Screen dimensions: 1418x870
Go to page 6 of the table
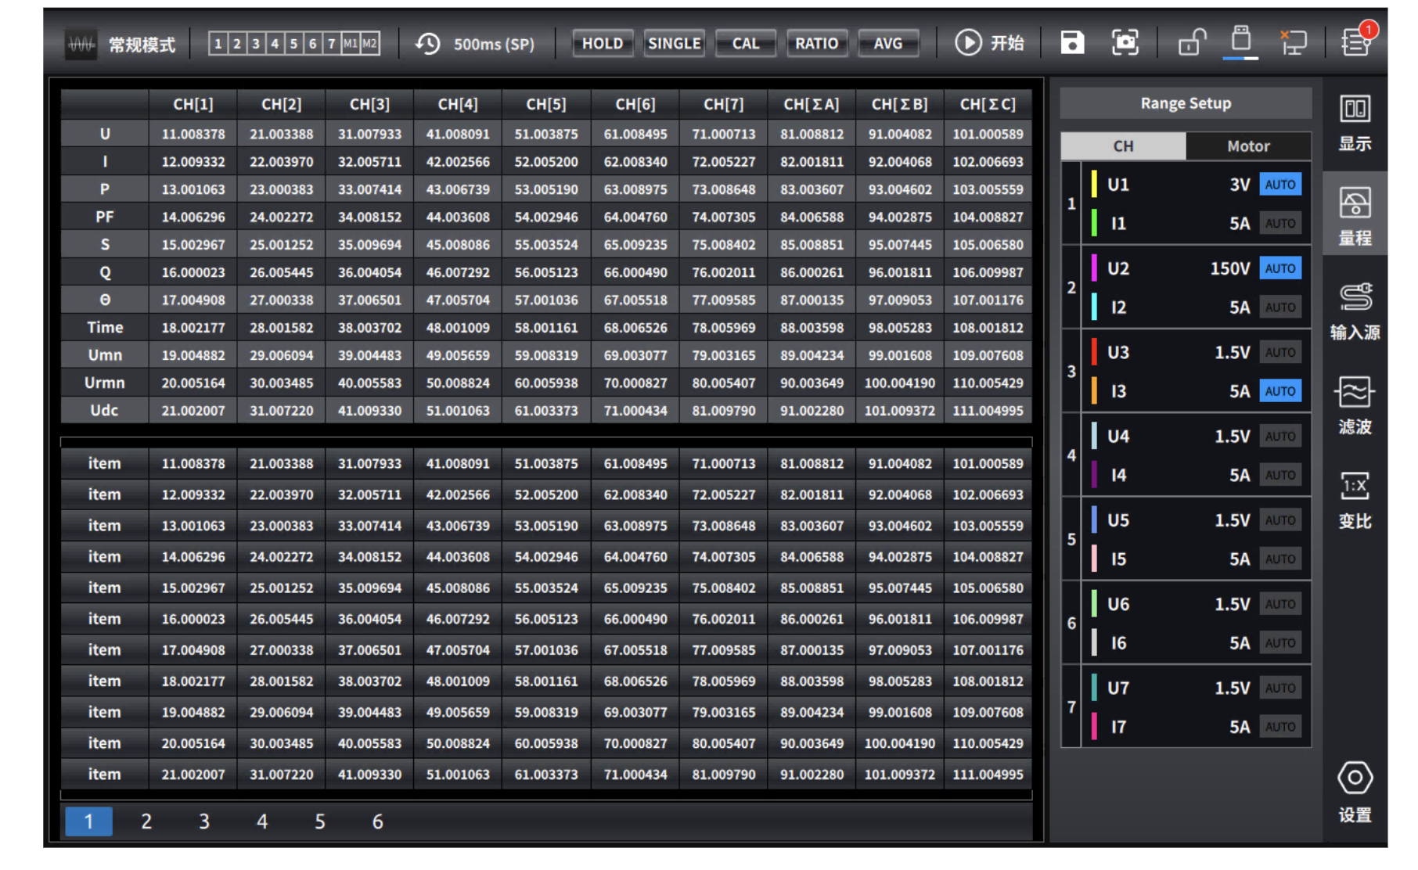point(377,821)
